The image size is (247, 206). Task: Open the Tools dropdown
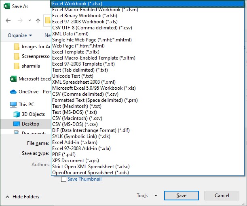[x=147, y=196]
